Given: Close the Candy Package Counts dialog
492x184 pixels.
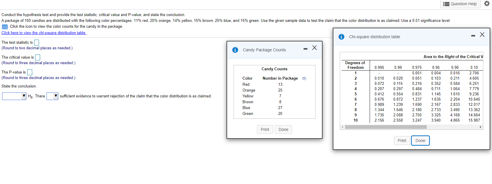Looking at the screenshot, I should point(314,48).
